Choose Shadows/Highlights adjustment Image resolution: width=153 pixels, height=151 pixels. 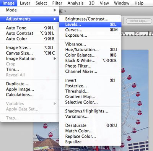tap(90, 111)
